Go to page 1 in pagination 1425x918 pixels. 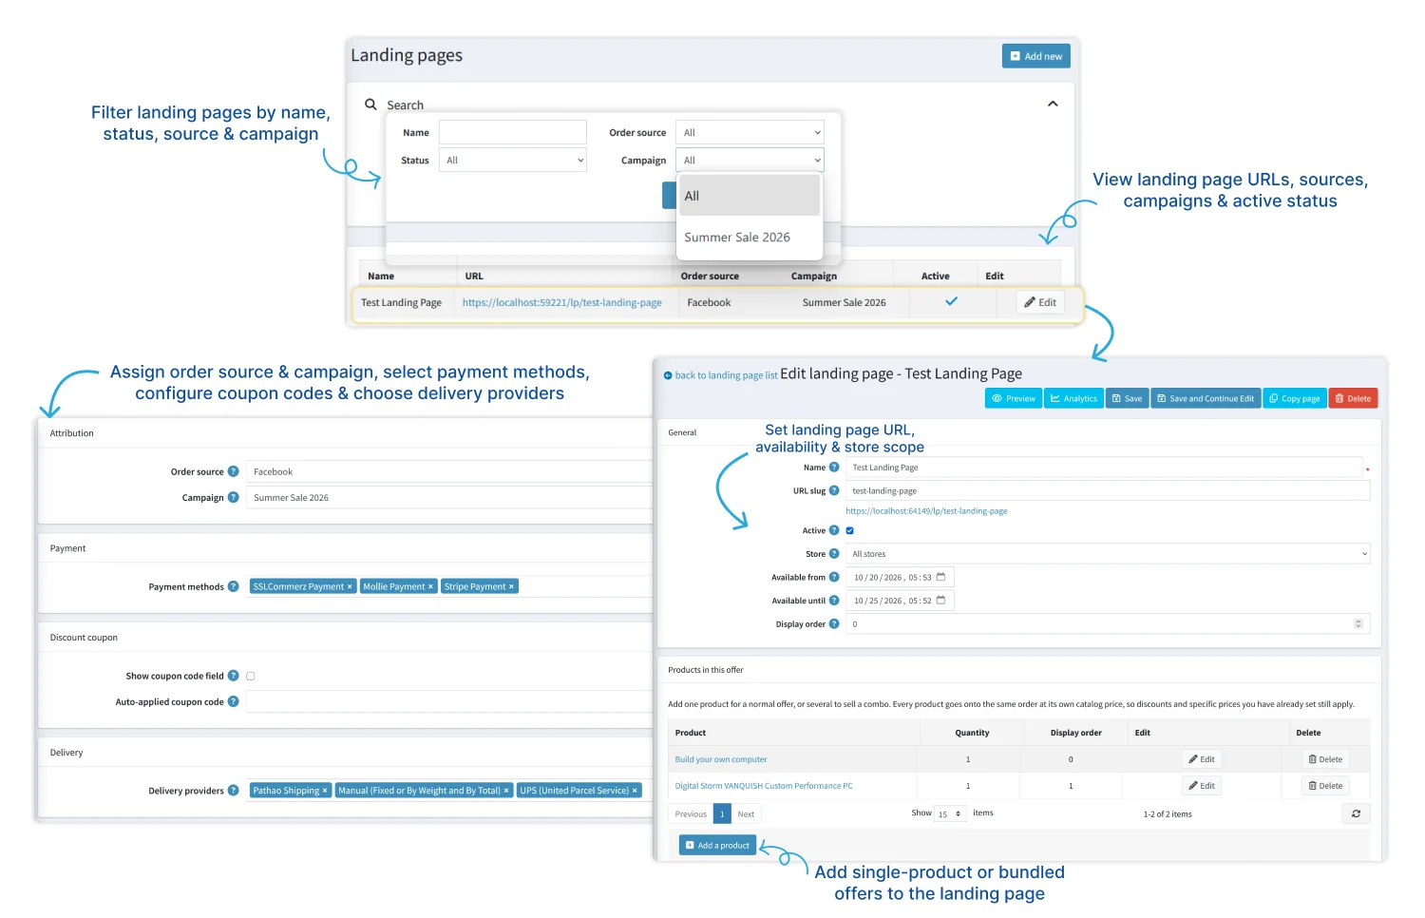coord(722,814)
